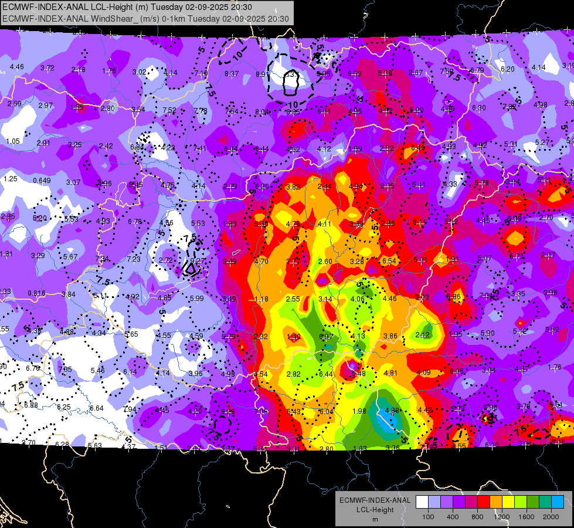Click the sky blue legend swatch
Screen dimensions: 574x528
click(x=558, y=502)
